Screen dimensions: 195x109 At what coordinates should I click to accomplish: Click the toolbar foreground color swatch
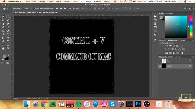pyautogui.click(x=4, y=56)
